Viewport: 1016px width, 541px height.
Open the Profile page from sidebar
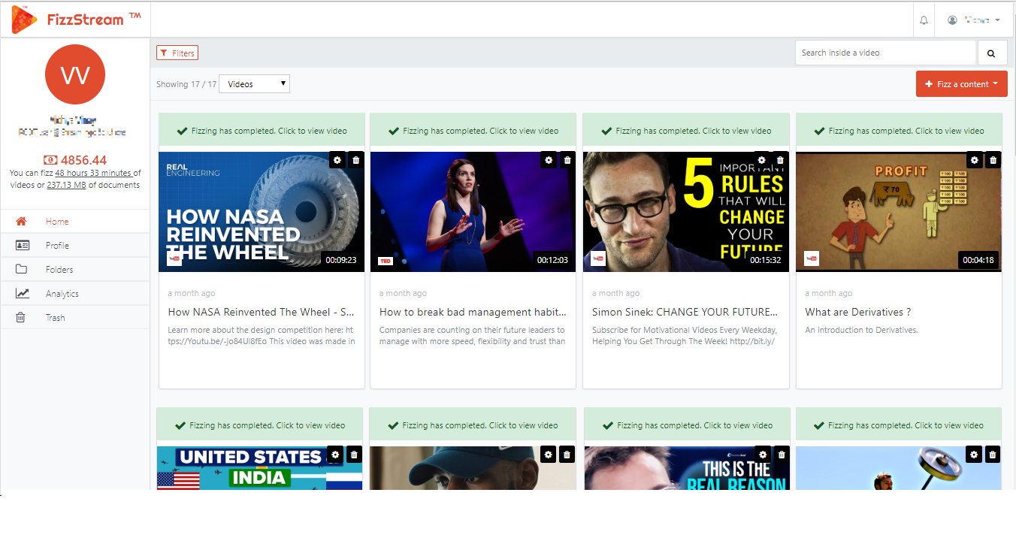point(57,246)
